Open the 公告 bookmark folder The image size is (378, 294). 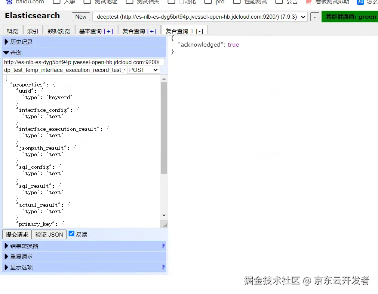pyautogui.click(x=287, y=2)
